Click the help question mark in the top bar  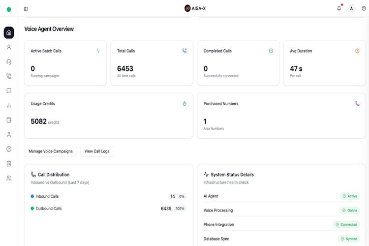[x=364, y=8]
